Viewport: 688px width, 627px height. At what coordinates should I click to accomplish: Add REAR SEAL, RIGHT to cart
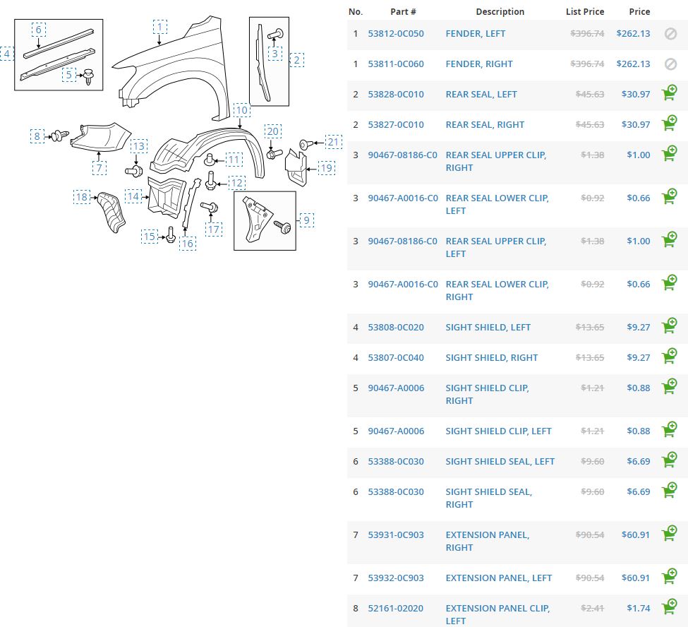point(669,124)
